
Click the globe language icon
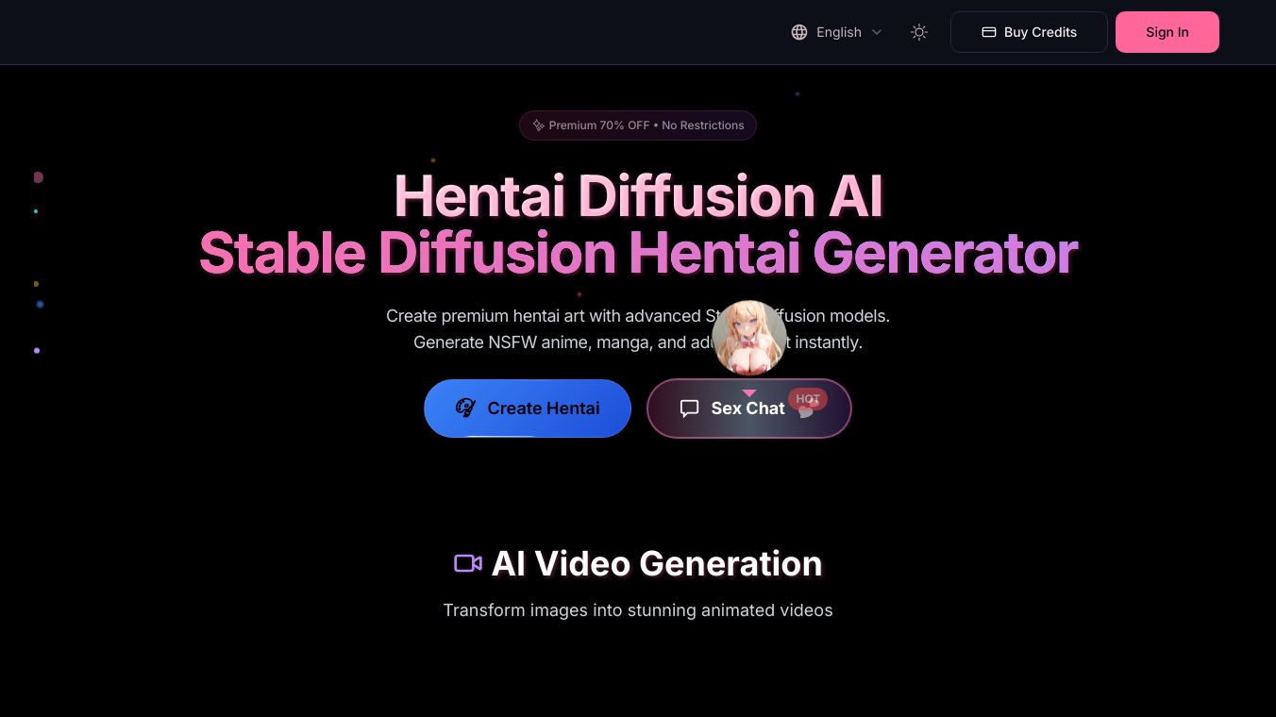pyautogui.click(x=799, y=32)
